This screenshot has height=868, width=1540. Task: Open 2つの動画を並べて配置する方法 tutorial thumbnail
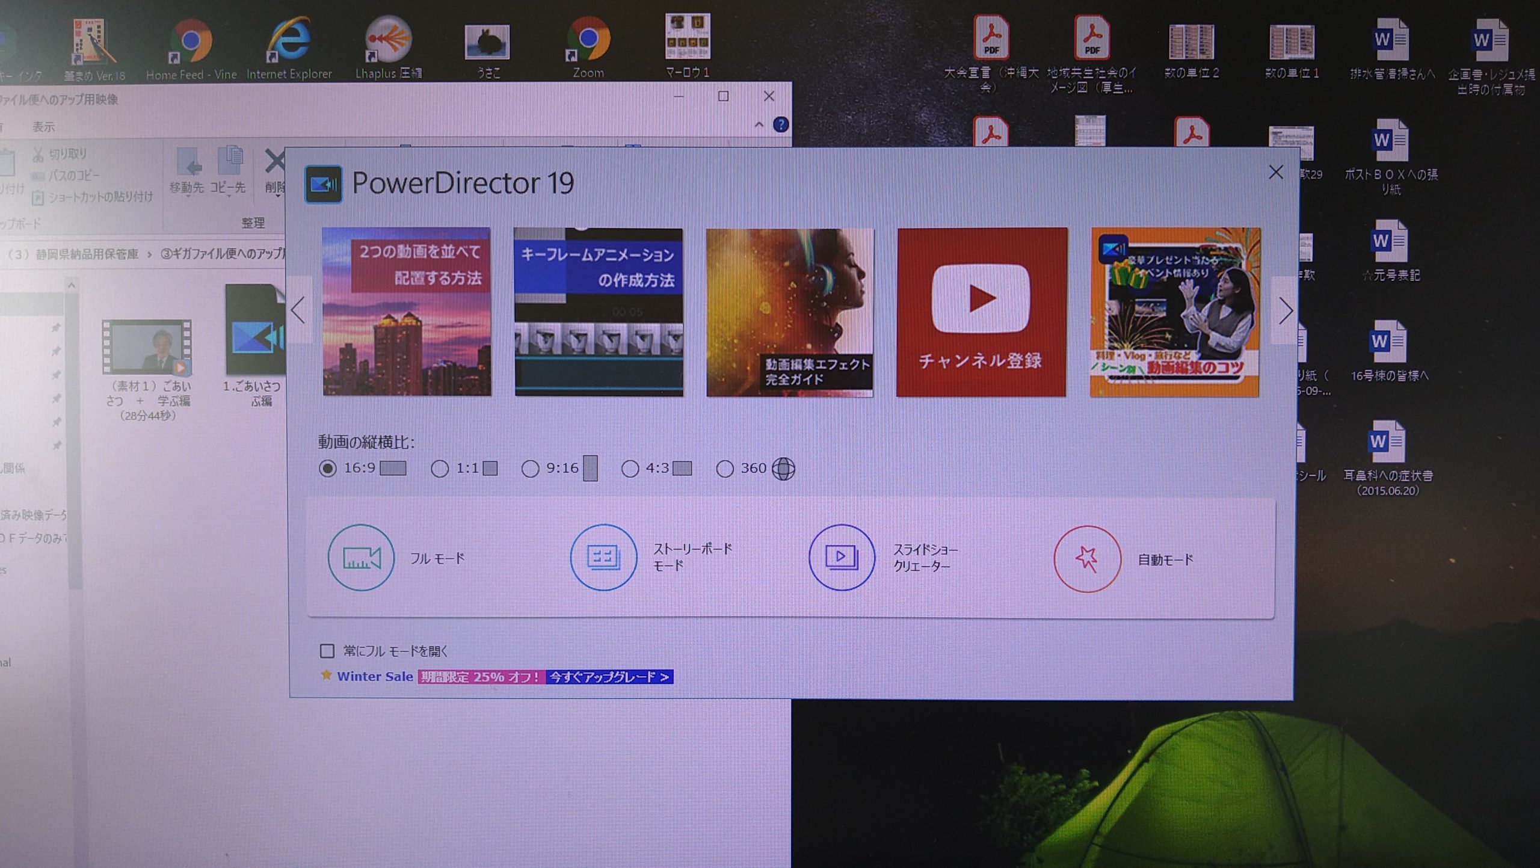(407, 312)
